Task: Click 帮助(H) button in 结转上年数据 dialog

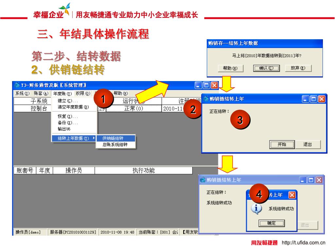Action: point(230,68)
